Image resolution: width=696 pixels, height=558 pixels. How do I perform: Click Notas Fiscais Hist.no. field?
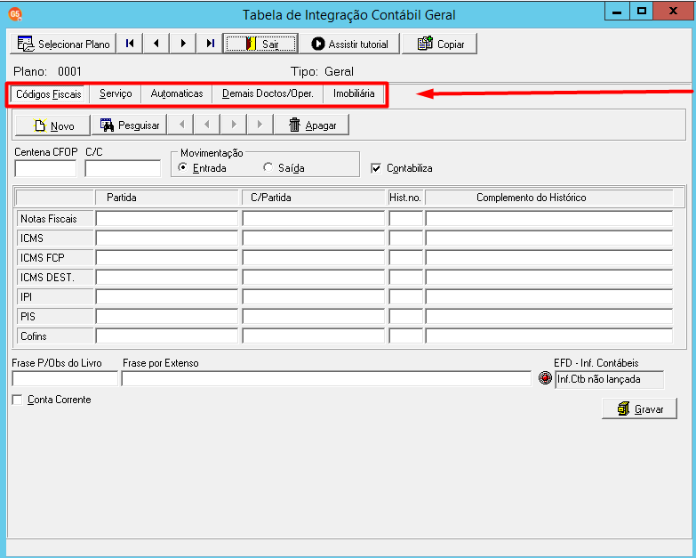pyautogui.click(x=405, y=219)
